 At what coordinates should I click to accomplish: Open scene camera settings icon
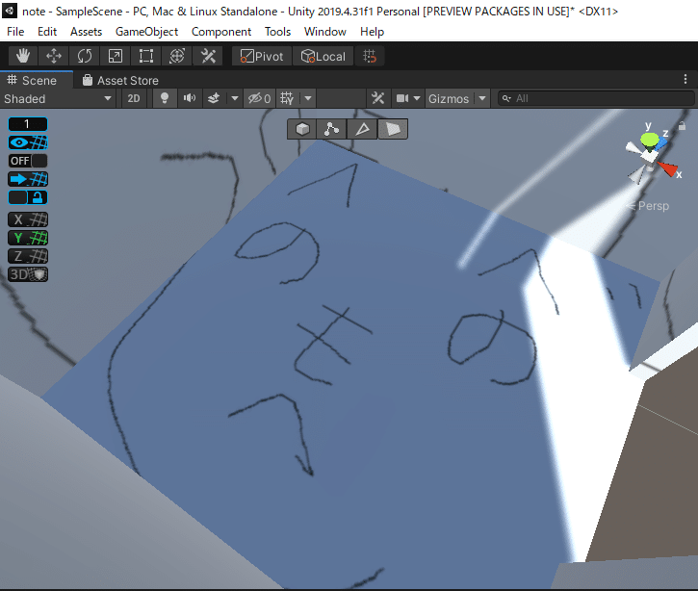click(402, 98)
